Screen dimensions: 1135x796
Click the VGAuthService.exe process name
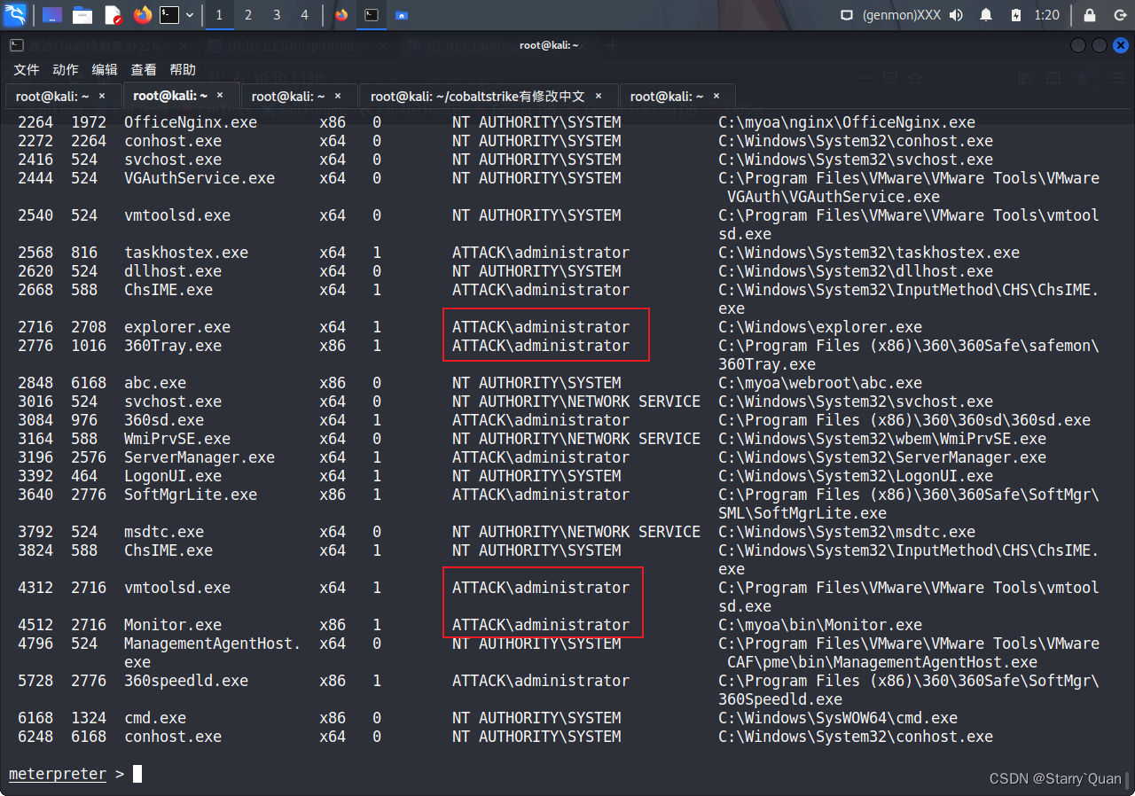[200, 178]
